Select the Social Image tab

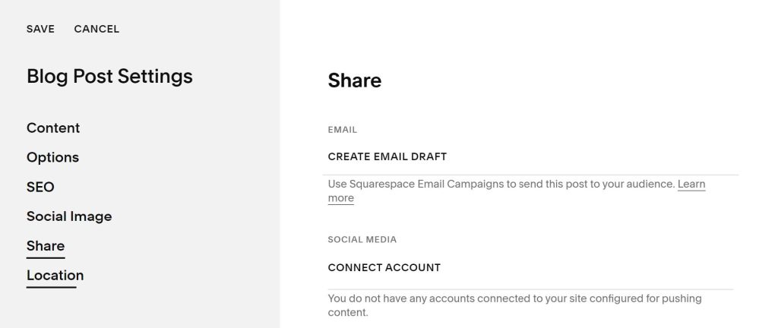(x=69, y=216)
